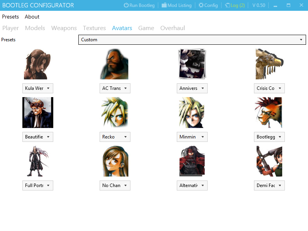Click the Tifa avatar portrait
308x231 pixels.
115,161
